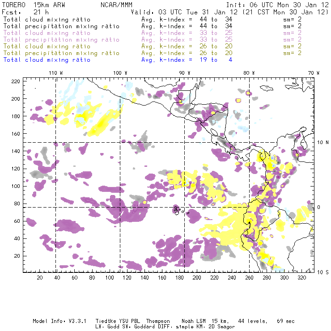Click the "70 W" longitude label
The height and width of the screenshot is (331, 331).
(314, 73)
